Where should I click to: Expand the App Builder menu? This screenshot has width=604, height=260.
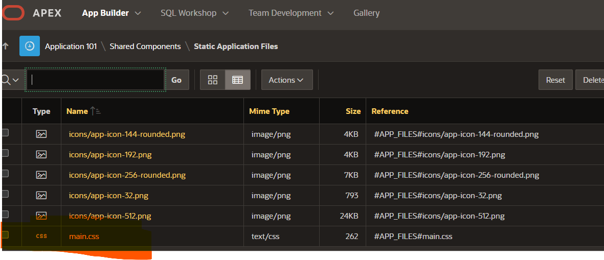(111, 13)
